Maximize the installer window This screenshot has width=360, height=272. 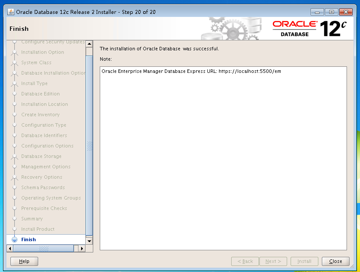pos(331,12)
